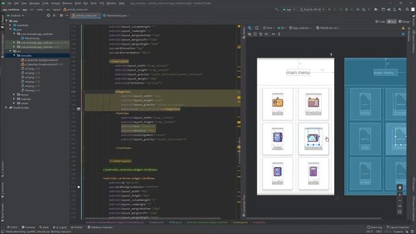The image size is (416, 234).
Task: Collapse the drawable folder in tree
Action: (x=14, y=55)
